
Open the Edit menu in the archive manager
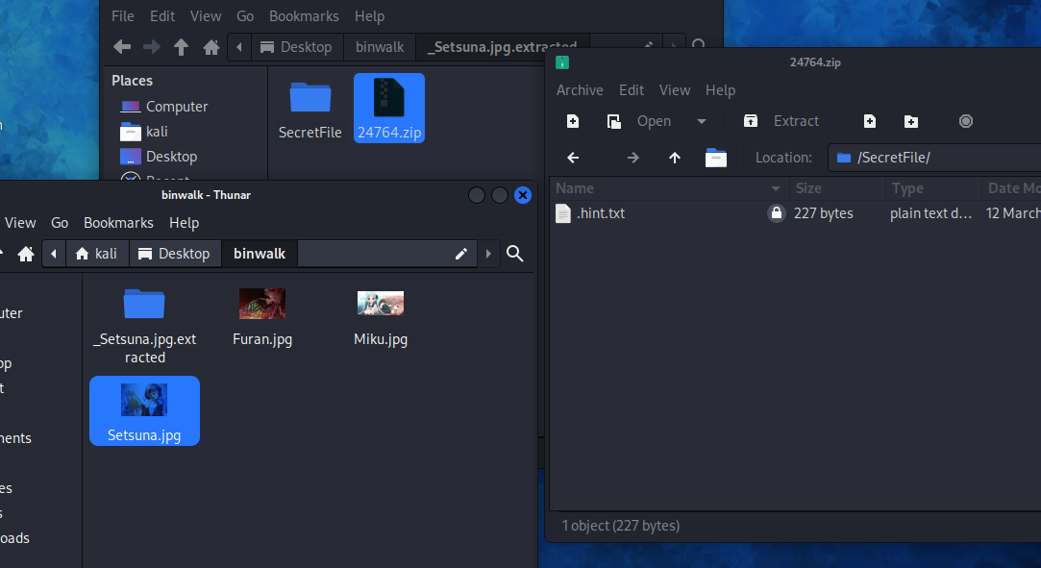click(x=632, y=90)
